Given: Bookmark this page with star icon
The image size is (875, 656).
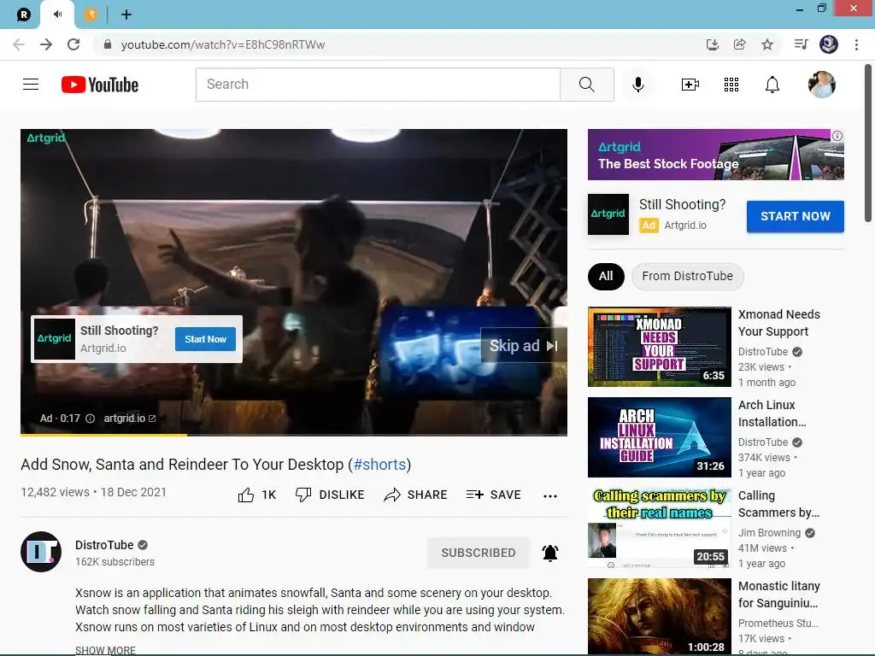Looking at the screenshot, I should pyautogui.click(x=767, y=44).
